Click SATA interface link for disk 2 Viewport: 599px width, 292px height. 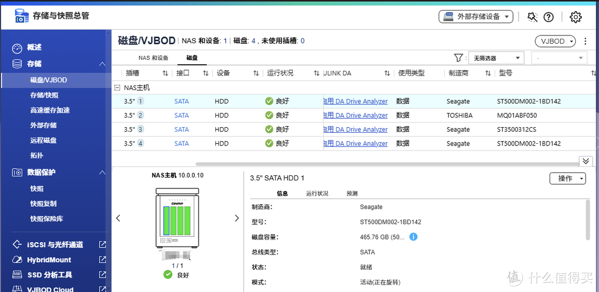point(181,116)
